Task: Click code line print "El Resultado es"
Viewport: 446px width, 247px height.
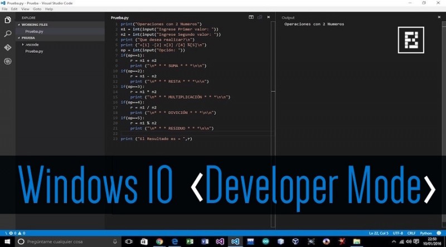Action: [157, 139]
